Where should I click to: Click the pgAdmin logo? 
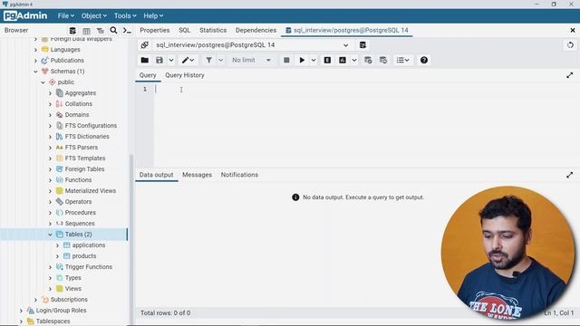coord(25,16)
